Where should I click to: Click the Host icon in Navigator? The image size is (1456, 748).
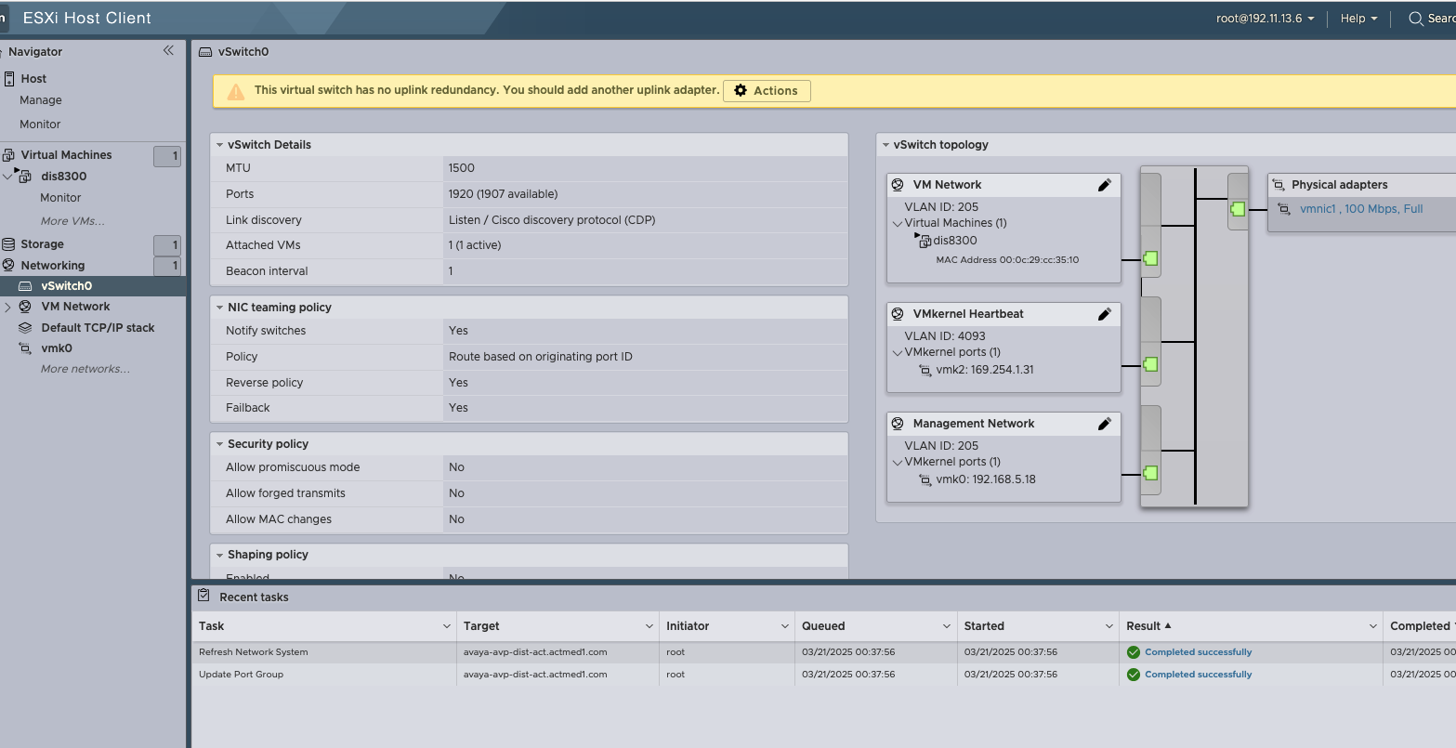coord(9,79)
